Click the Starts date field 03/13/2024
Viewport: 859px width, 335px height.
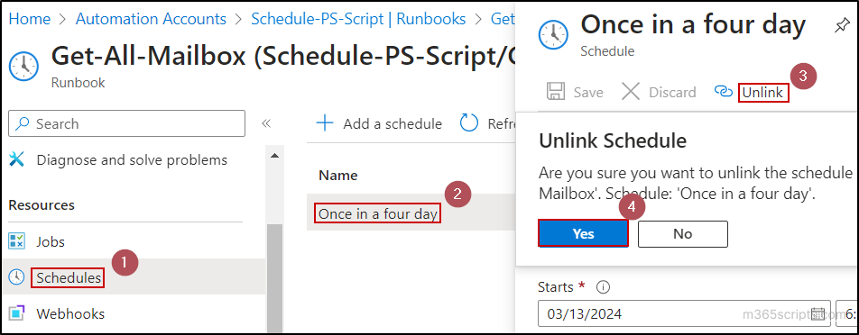[x=684, y=313]
